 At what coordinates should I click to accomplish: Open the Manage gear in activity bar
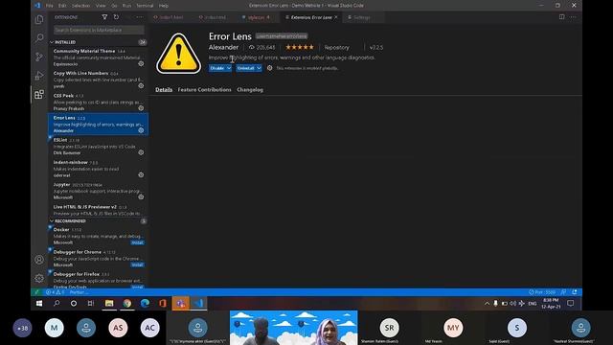coord(39,278)
